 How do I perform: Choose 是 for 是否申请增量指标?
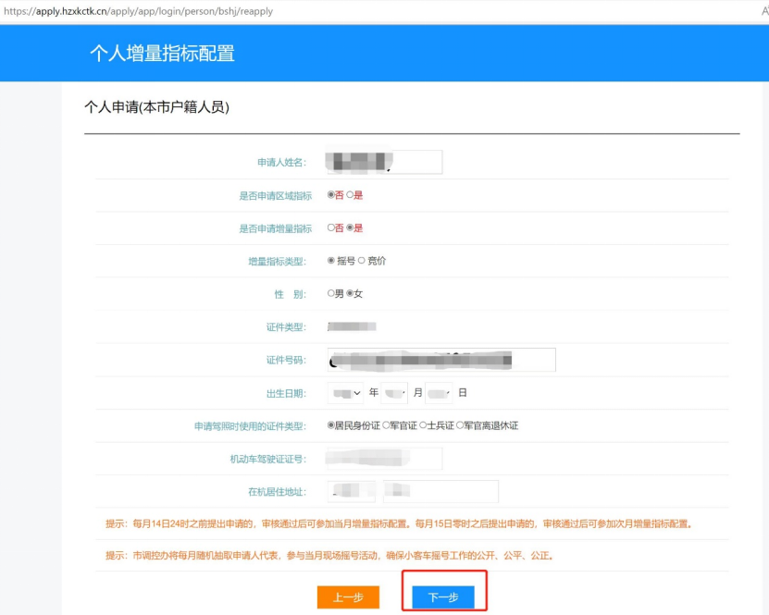[x=350, y=228]
